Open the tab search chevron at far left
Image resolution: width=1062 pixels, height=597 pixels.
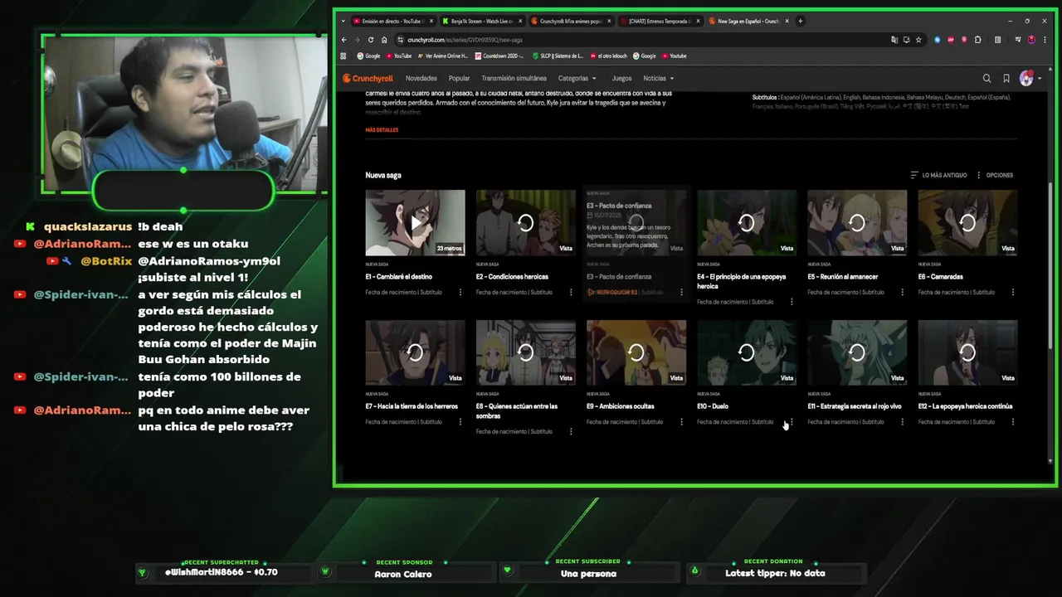[343, 21]
